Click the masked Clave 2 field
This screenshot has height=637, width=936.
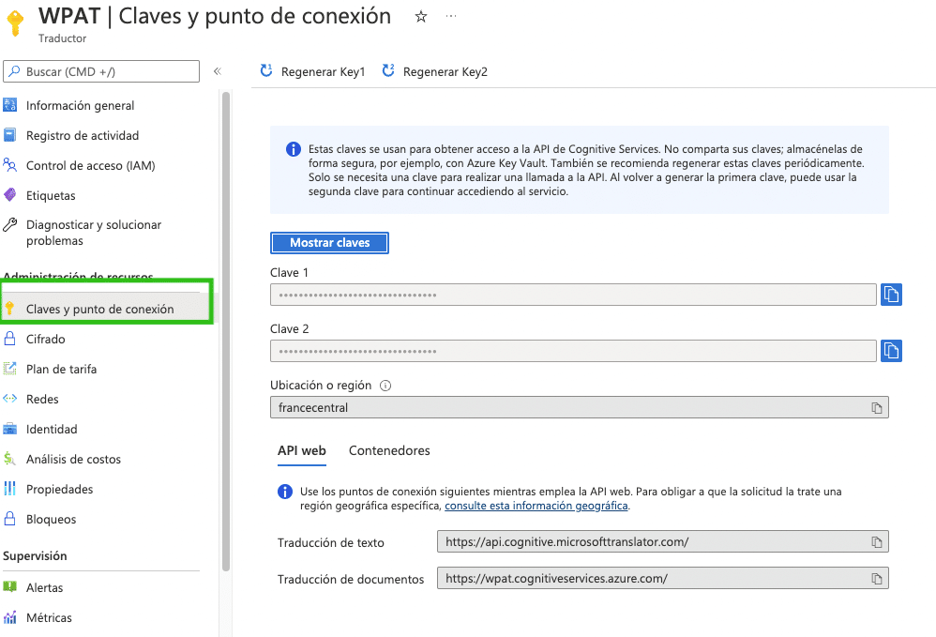tap(573, 351)
